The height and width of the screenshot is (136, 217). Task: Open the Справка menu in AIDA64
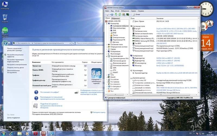point(141,11)
